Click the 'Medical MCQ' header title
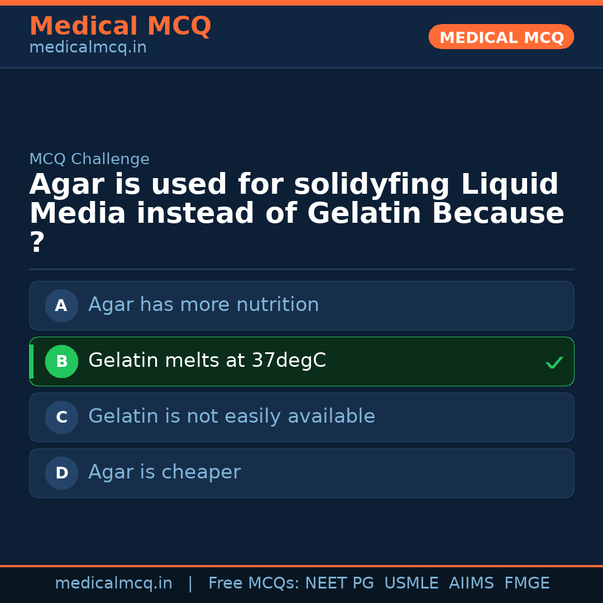603x603 pixels. coord(120,26)
